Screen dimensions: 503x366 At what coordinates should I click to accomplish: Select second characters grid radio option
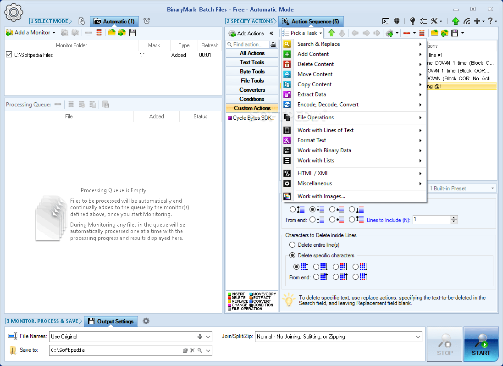(x=316, y=266)
